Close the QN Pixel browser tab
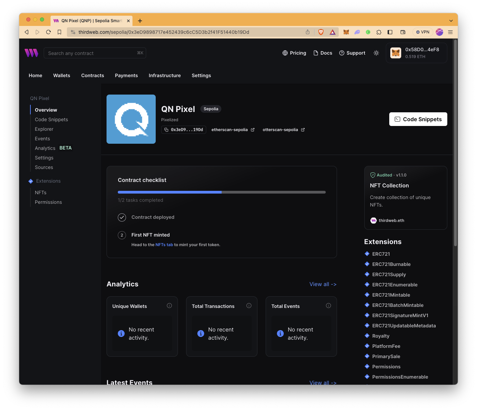This screenshot has width=477, height=410. pyautogui.click(x=128, y=21)
